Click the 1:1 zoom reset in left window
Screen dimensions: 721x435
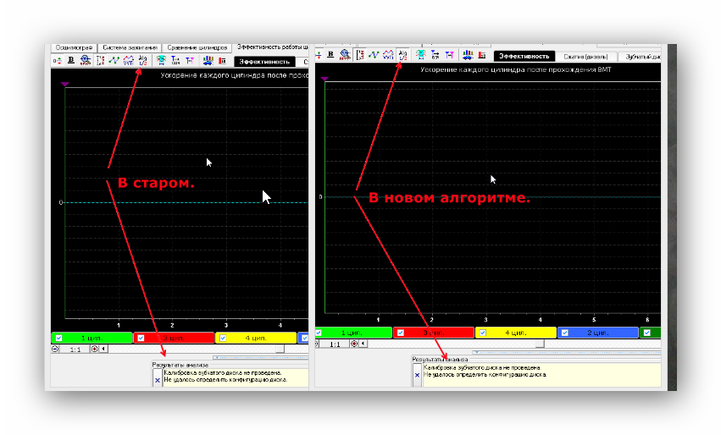click(x=75, y=350)
